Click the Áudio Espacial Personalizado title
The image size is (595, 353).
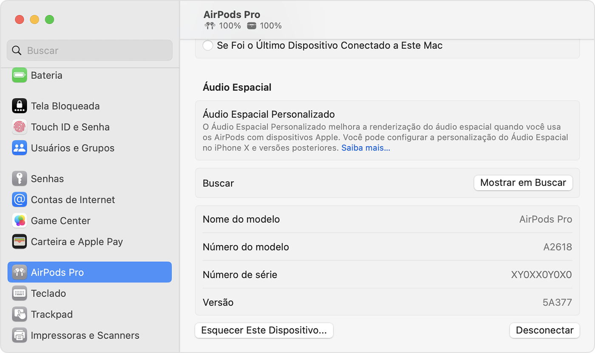click(x=269, y=114)
